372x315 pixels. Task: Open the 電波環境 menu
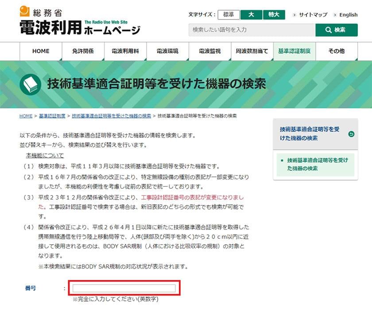[167, 51]
